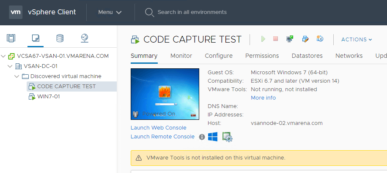Select VSAN-DC-01 label in tree
This screenshot has height=173, width=387.
41,66
